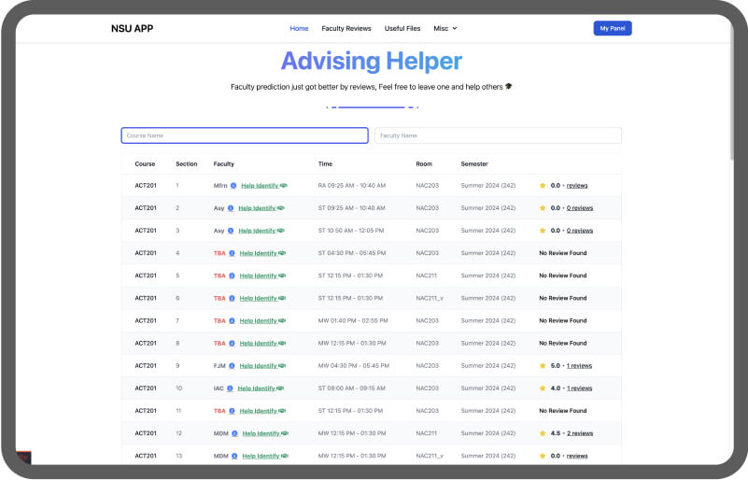Click info icon for Asy in section 2
This screenshot has height=480, width=748.
tap(231, 208)
